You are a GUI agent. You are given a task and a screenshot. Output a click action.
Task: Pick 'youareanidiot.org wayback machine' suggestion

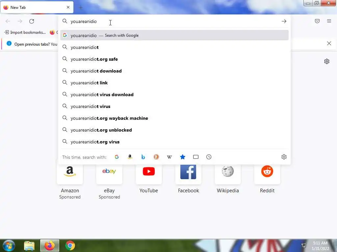(174, 118)
